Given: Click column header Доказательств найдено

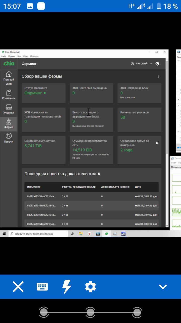Looking at the screenshot, I should coord(115,187).
